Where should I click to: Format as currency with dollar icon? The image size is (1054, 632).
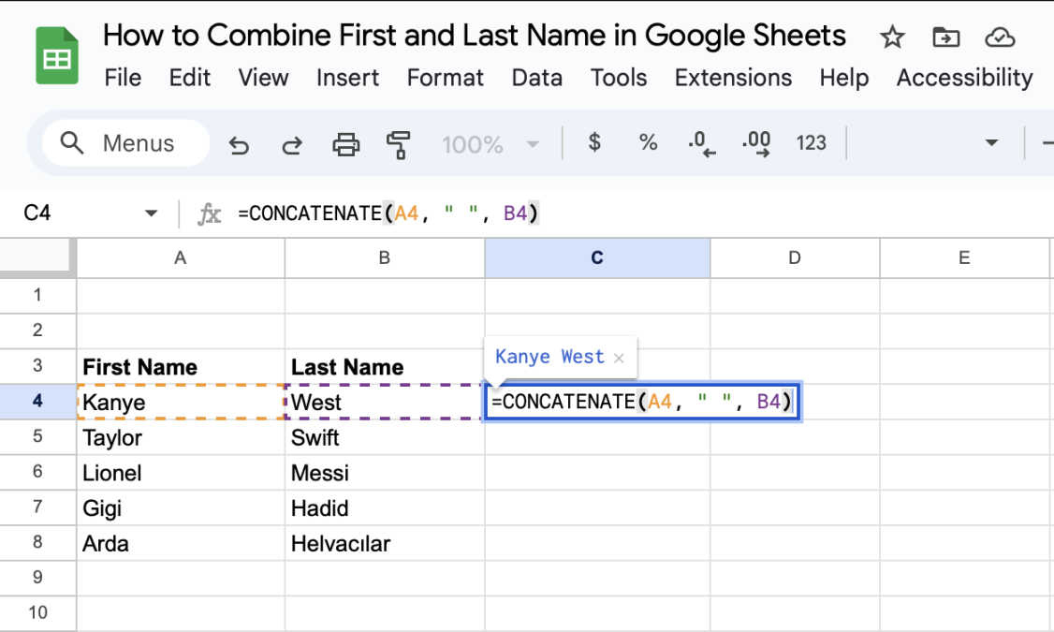(593, 142)
